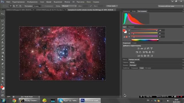Image resolution: width=184 pixels, height=103 pixels.
Task: Change the screen mode in the toolbox
Action: tap(3, 95)
